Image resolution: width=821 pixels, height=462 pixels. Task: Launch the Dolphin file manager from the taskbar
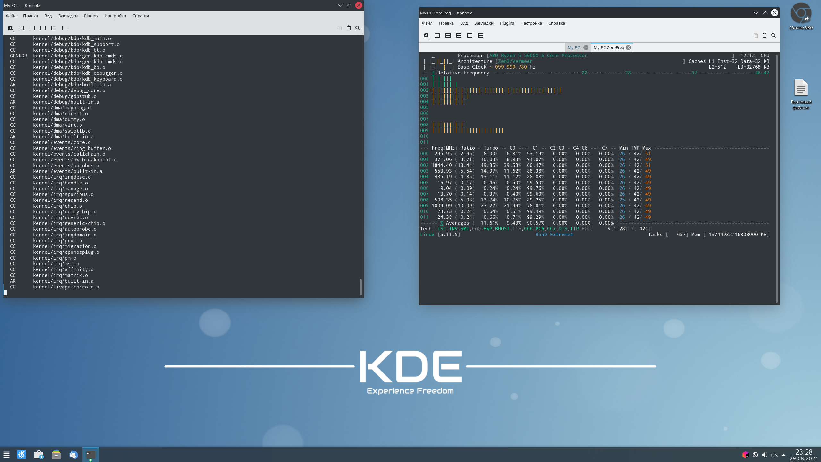(x=56, y=455)
